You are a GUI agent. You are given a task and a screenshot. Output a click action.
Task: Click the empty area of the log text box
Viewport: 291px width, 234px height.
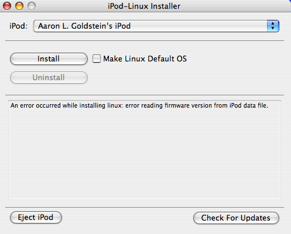point(145,154)
